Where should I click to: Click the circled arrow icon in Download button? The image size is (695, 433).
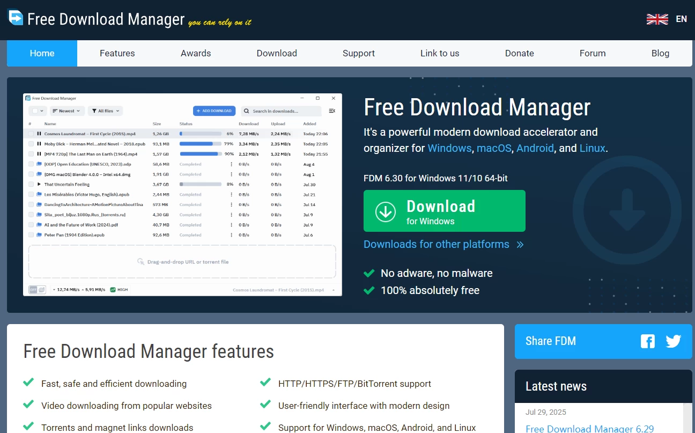click(386, 212)
